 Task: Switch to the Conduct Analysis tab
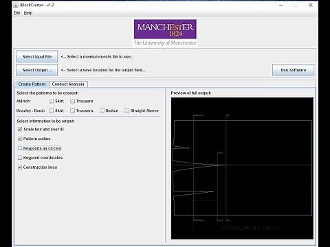tap(68, 84)
